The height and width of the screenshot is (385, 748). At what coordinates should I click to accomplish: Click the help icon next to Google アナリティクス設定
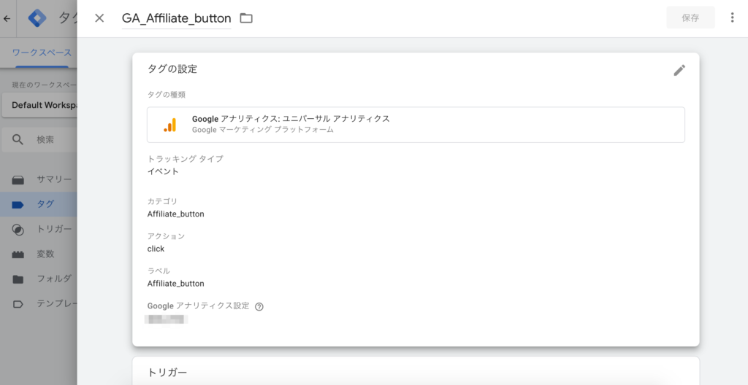259,306
